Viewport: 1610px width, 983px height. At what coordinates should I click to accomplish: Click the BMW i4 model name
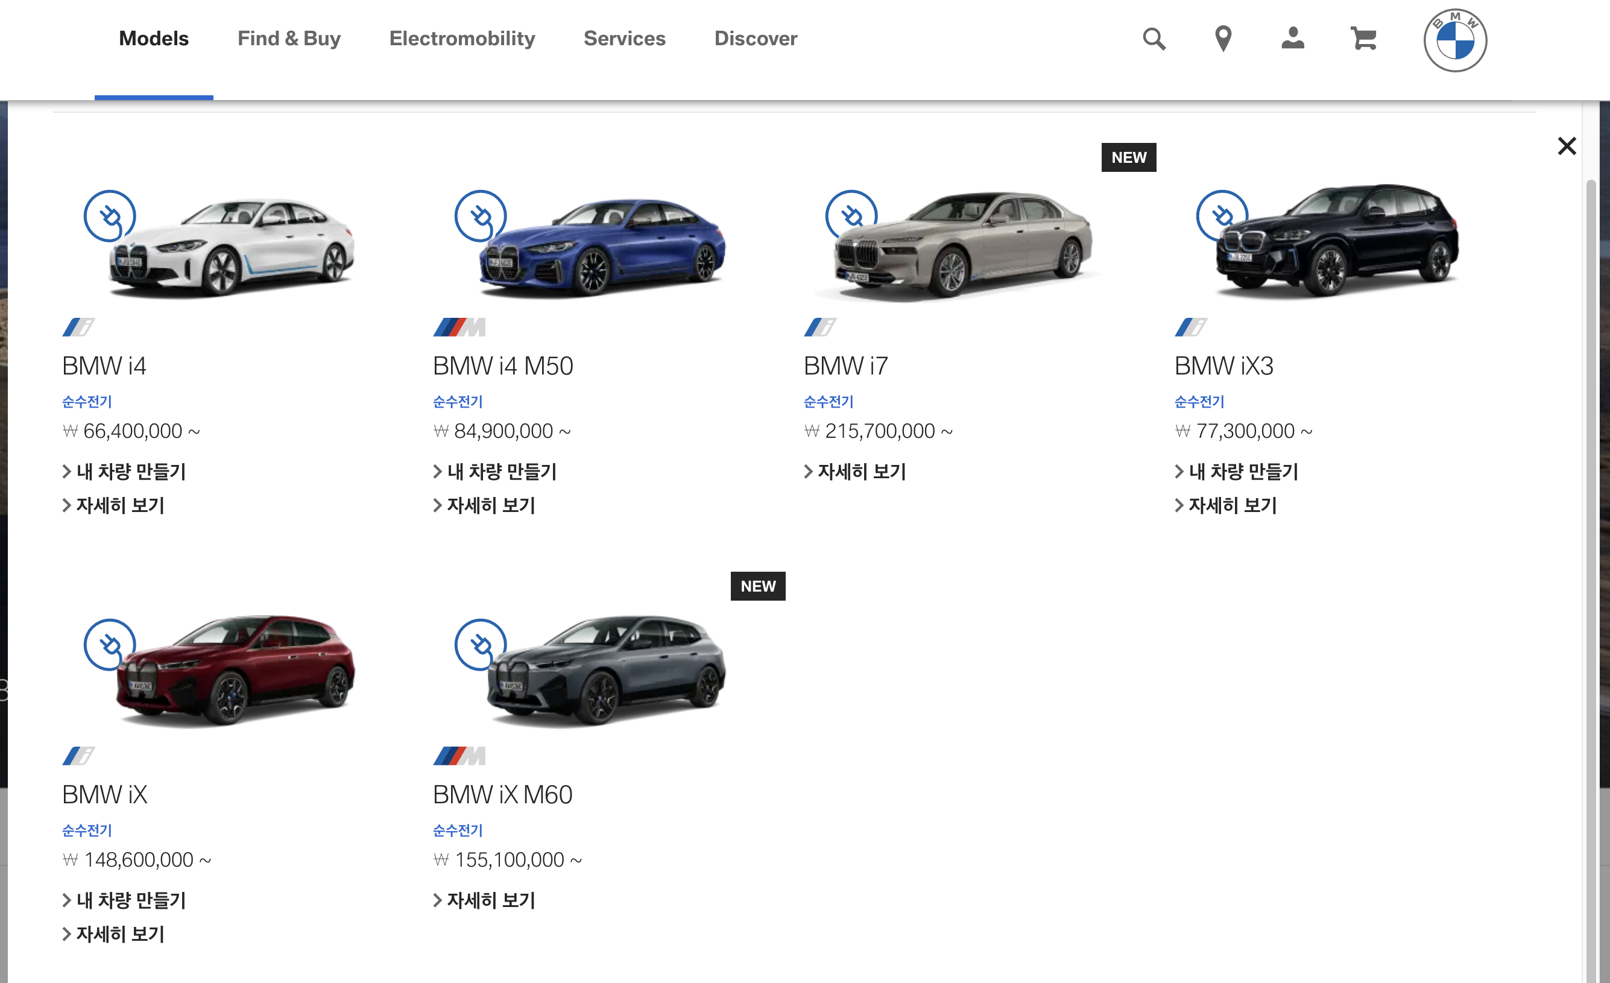[104, 366]
